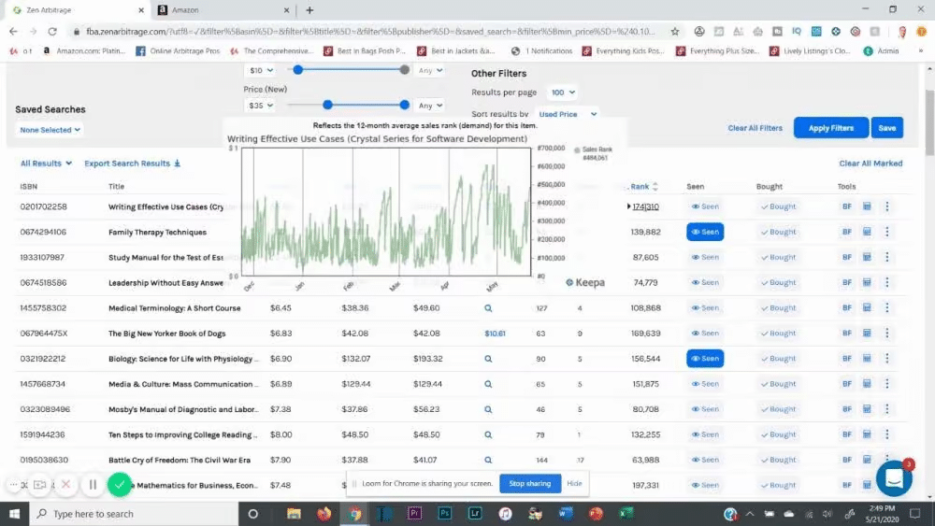Bookmark this page with the star icon
This screenshot has height=526, width=935.
pos(674,31)
